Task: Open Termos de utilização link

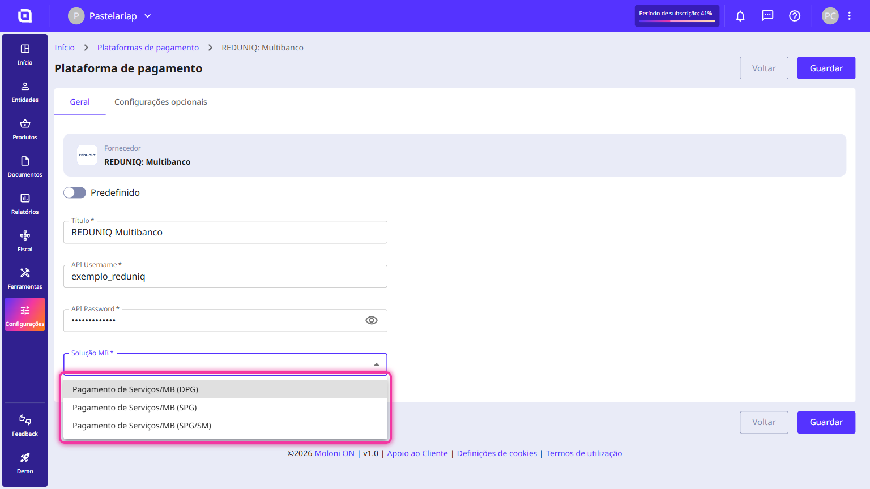Action: point(584,453)
